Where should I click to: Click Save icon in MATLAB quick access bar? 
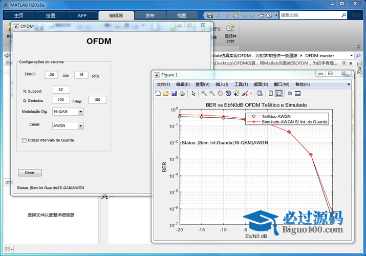(210, 15)
